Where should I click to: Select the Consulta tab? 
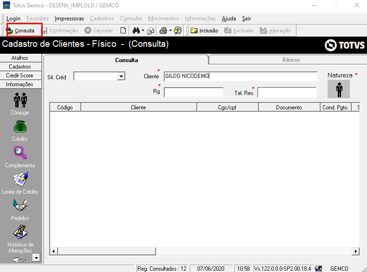tap(126, 60)
